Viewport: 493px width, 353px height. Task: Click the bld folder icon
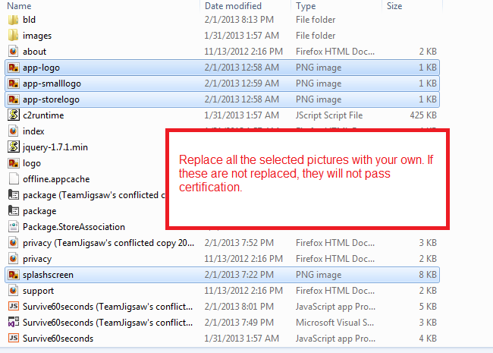coord(13,19)
